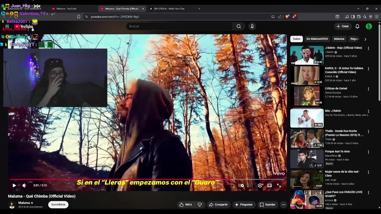This screenshot has height=214, width=381.
Task: Open the Porque Aun Te Amo thumbnail
Action: tap(307, 159)
